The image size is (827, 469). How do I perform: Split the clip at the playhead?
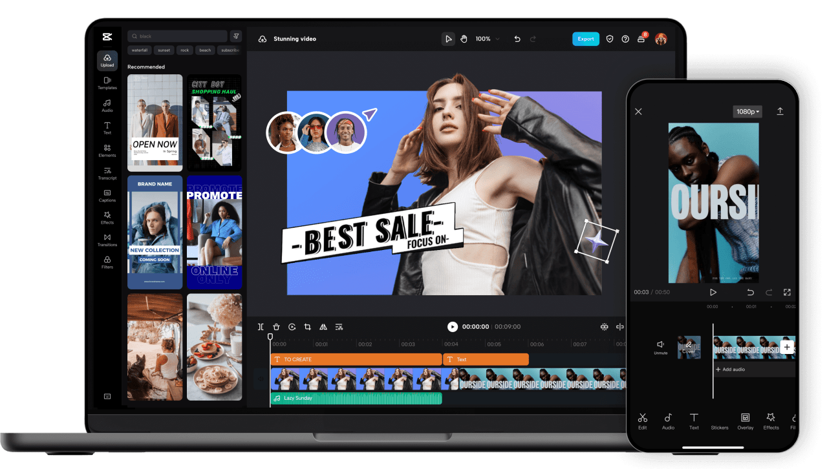pyautogui.click(x=261, y=326)
